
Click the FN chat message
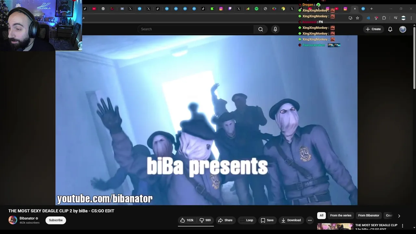[x=321, y=22]
